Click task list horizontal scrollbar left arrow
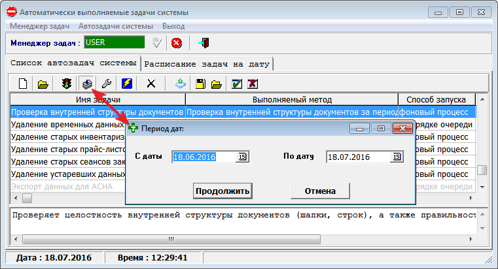The width and height of the screenshot is (498, 269). click(x=16, y=198)
